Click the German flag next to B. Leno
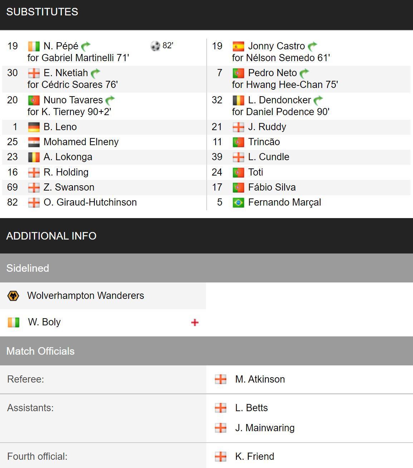The height and width of the screenshot is (468, 413). click(x=34, y=127)
